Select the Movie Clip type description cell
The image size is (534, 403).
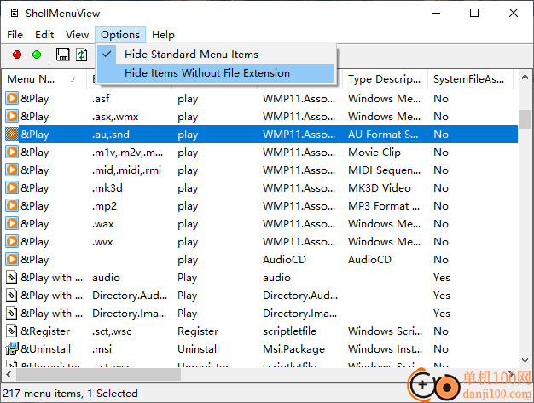click(374, 153)
